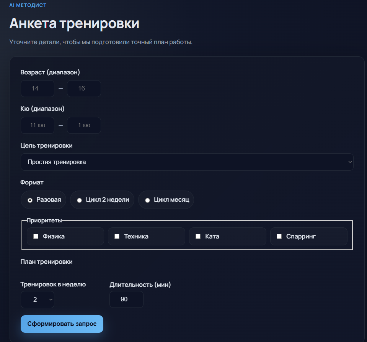
Task: Click the maximum age input showing 16
Action: [84, 88]
